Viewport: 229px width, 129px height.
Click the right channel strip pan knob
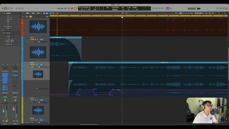[x=15, y=100]
